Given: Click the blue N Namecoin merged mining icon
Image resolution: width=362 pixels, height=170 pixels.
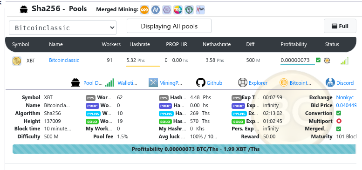Looking at the screenshot, I should [156, 10].
